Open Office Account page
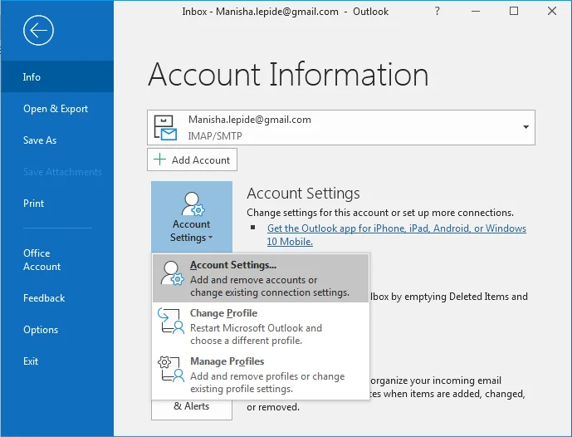This screenshot has width=572, height=437. (57, 259)
